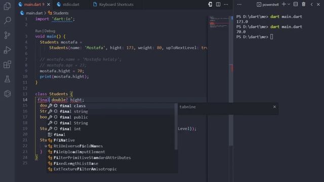
Task: Open the Explorer view in activity bar
Action: 7,6
